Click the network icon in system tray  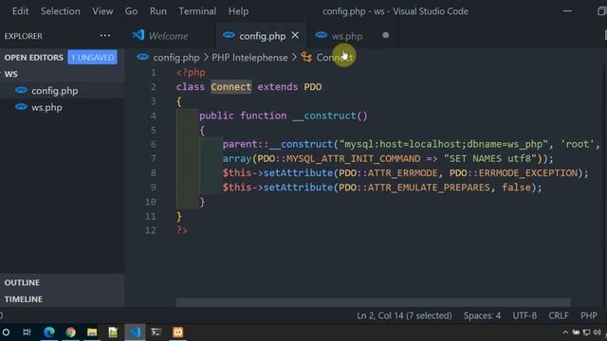point(586,332)
